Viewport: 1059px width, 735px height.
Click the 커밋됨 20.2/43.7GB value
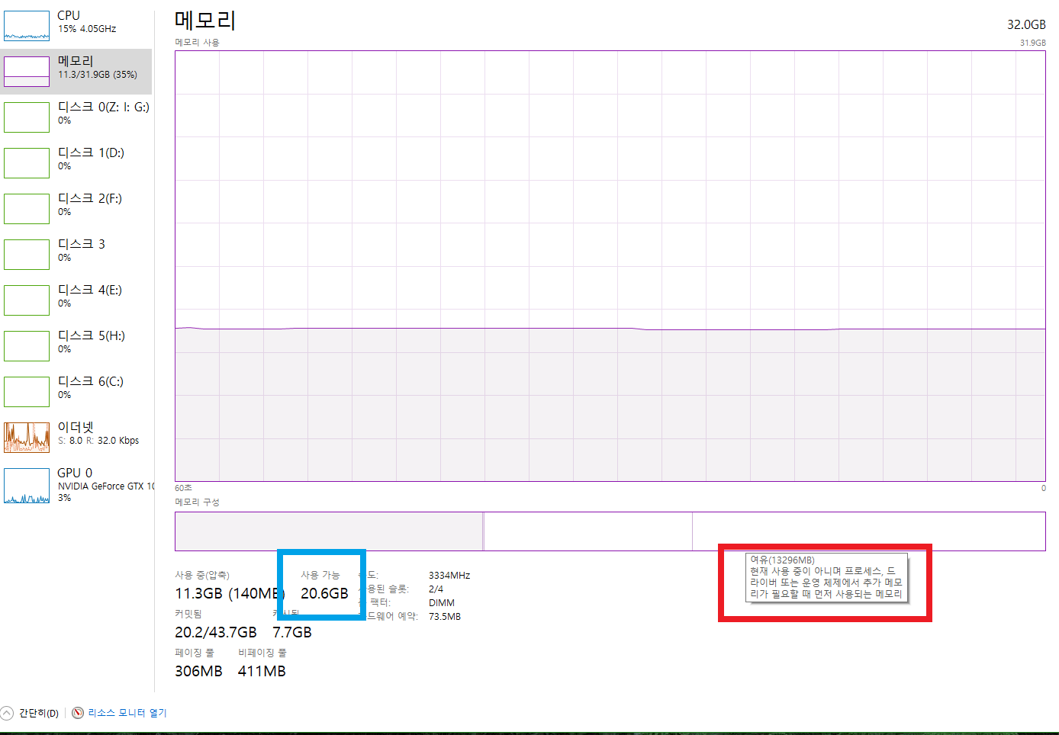pyautogui.click(x=215, y=632)
